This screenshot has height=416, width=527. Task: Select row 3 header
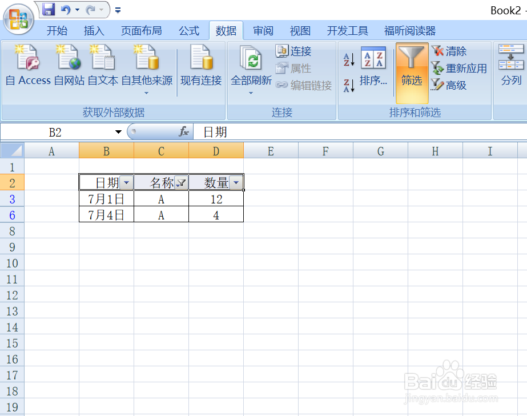[12, 199]
